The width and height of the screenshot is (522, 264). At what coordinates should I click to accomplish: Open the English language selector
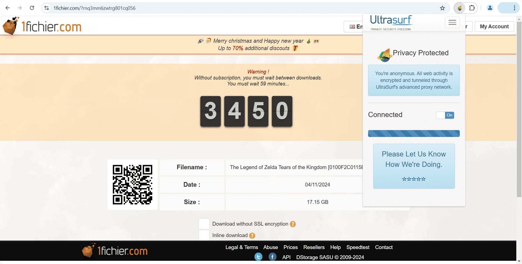(353, 27)
